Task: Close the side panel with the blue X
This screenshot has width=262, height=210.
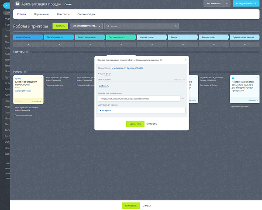Action: tap(7, 6)
